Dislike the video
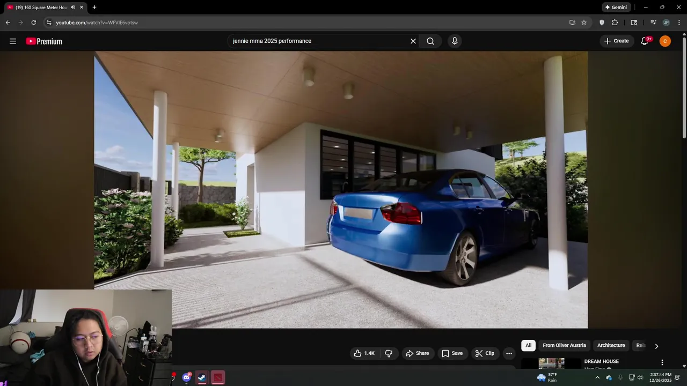 pyautogui.click(x=389, y=353)
